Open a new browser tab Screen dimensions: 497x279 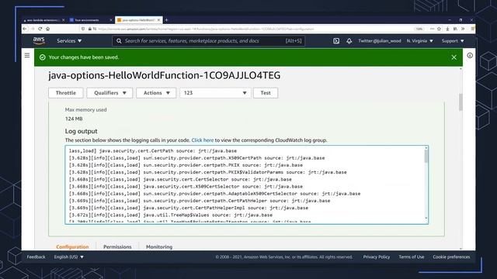click(166, 20)
